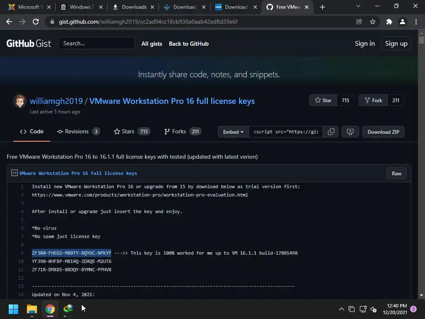Switch to Microsoft tab

pyautogui.click(x=26, y=7)
